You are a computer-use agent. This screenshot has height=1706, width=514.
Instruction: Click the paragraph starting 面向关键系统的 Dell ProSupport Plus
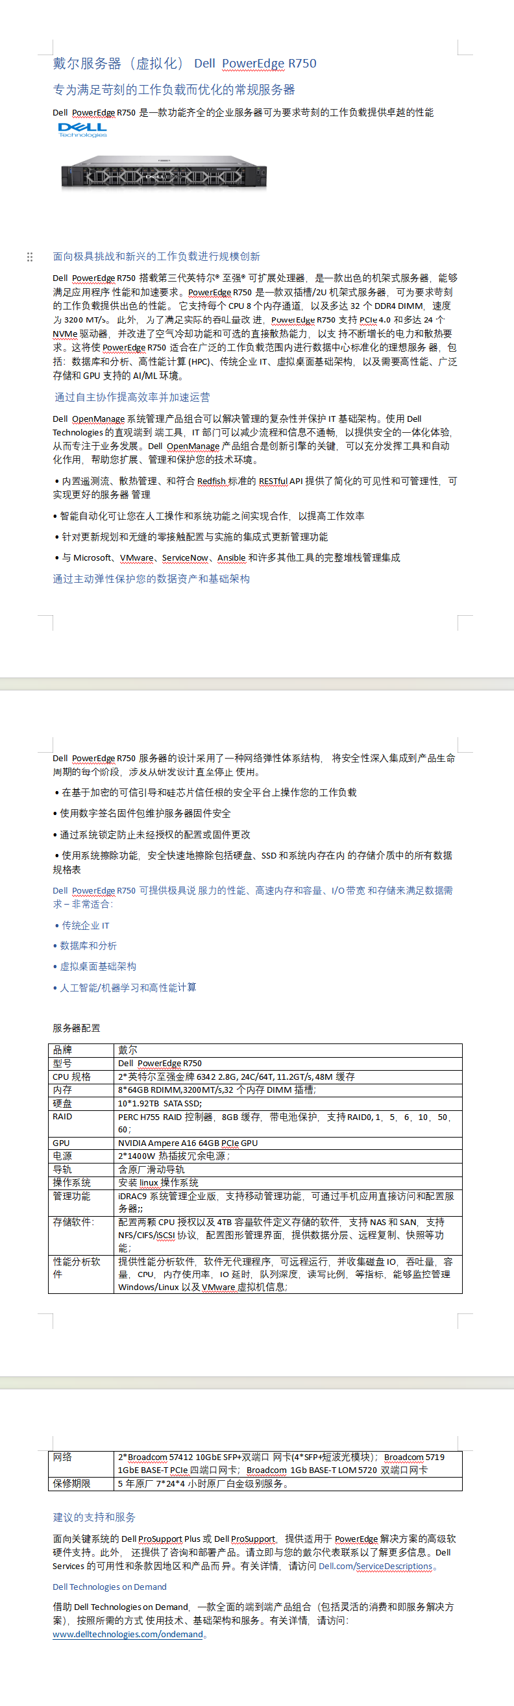tap(254, 1552)
